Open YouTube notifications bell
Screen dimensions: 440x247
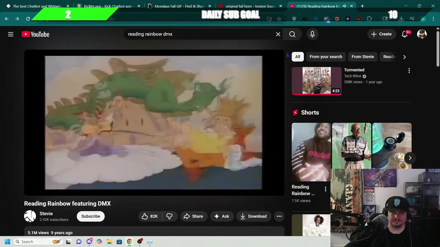click(x=405, y=34)
